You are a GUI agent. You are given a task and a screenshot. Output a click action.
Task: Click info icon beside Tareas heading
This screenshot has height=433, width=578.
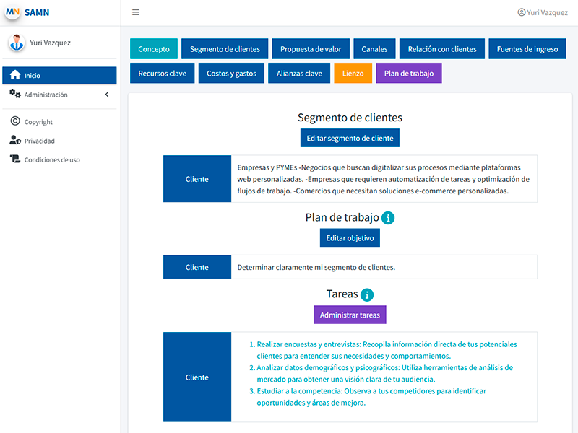point(367,294)
